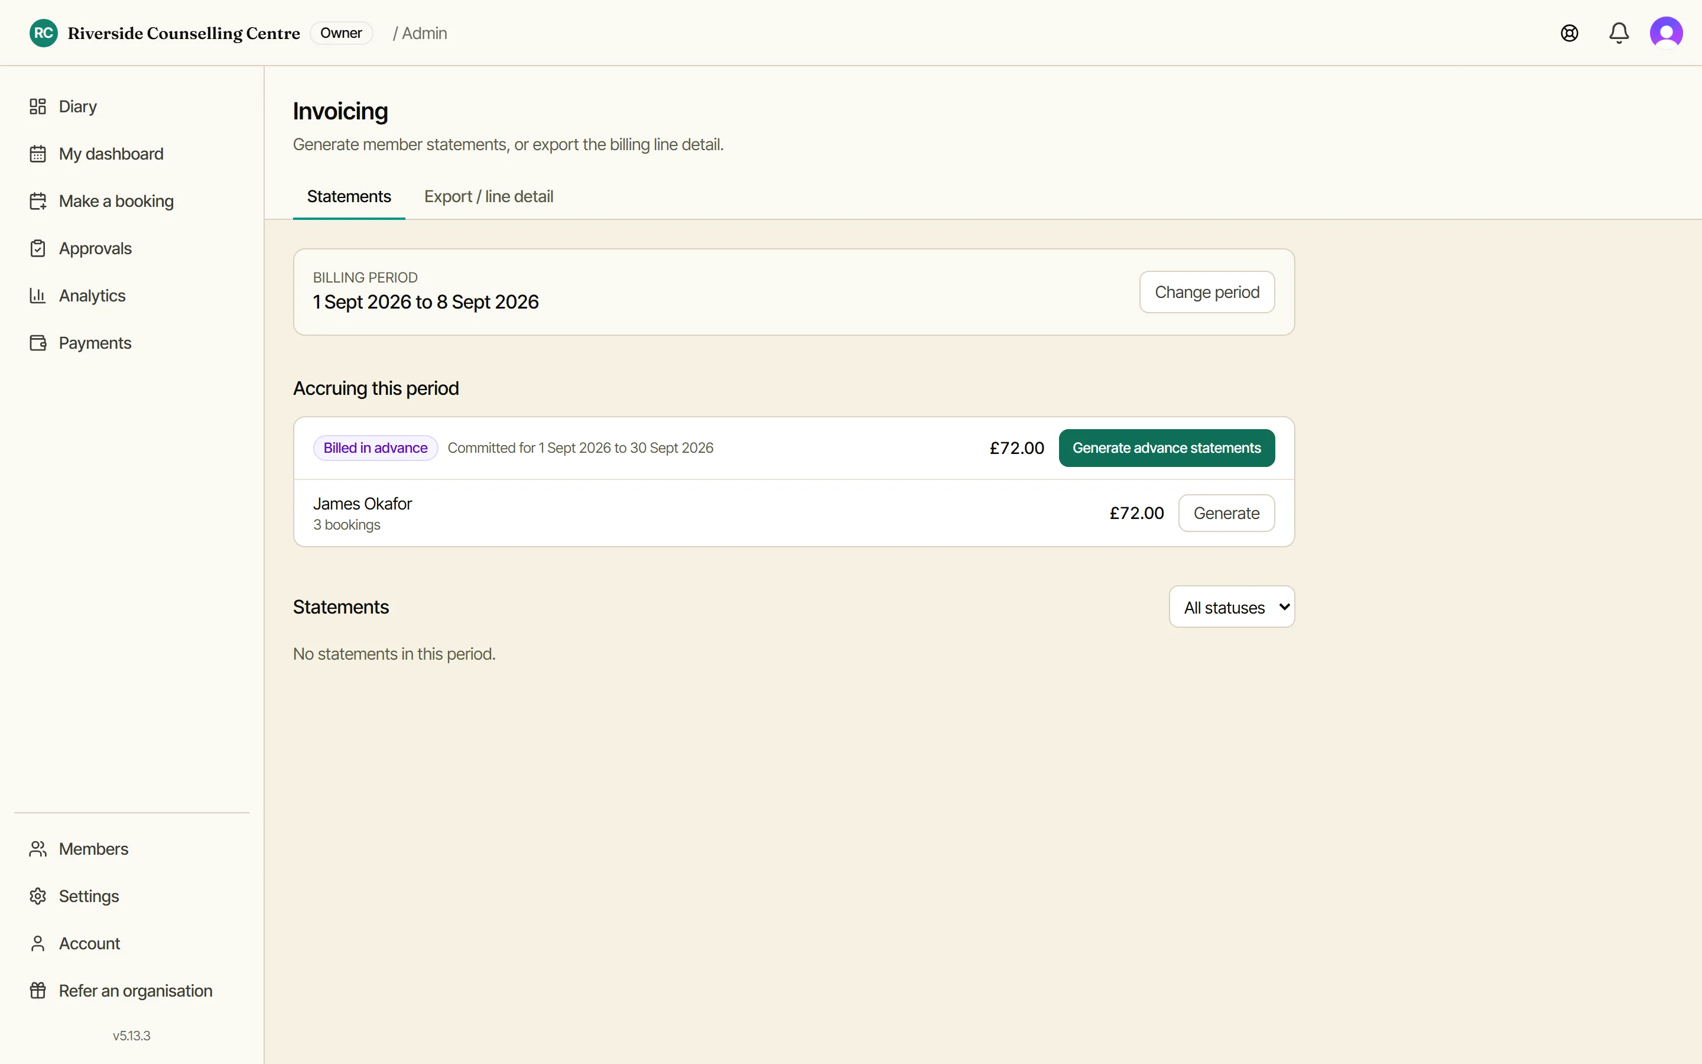Image resolution: width=1702 pixels, height=1064 pixels.
Task: Navigate to Approvals
Action: point(132,248)
